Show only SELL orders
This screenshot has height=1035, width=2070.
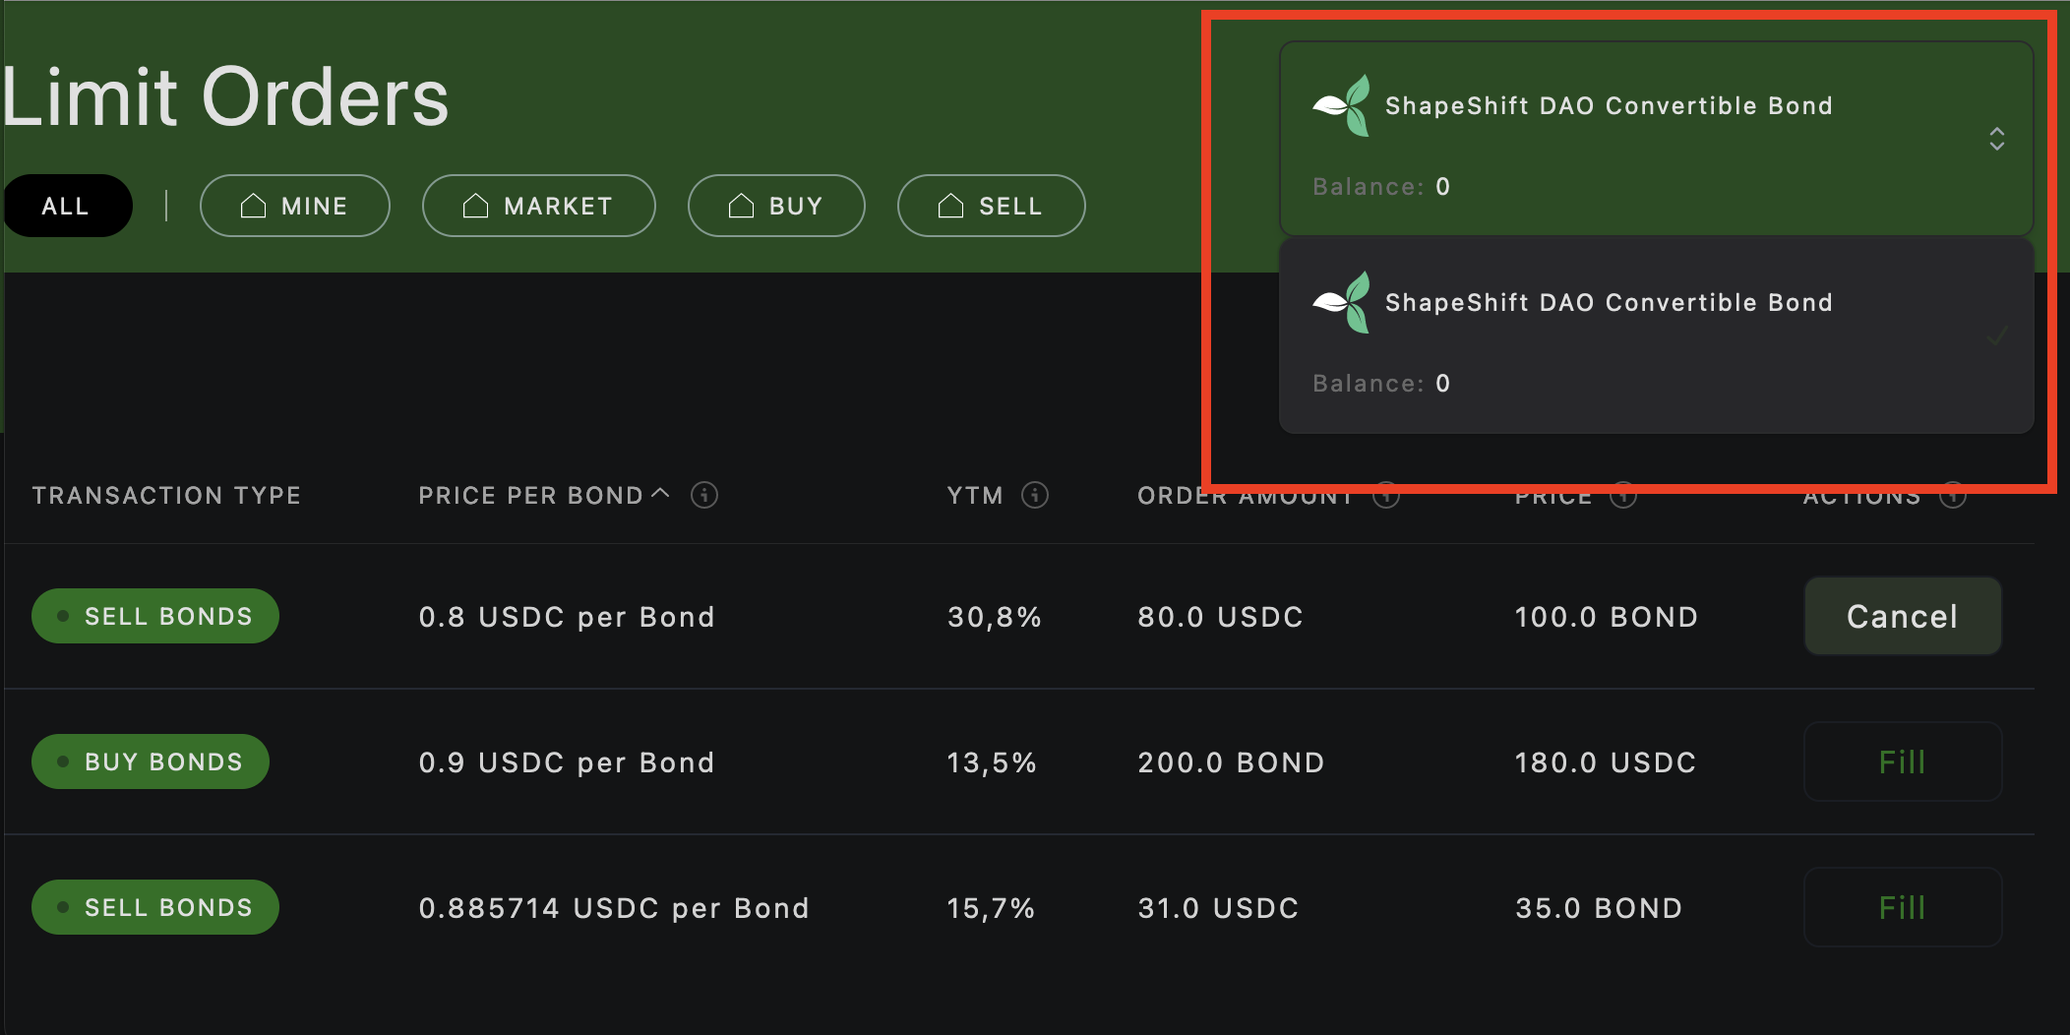[x=991, y=206]
